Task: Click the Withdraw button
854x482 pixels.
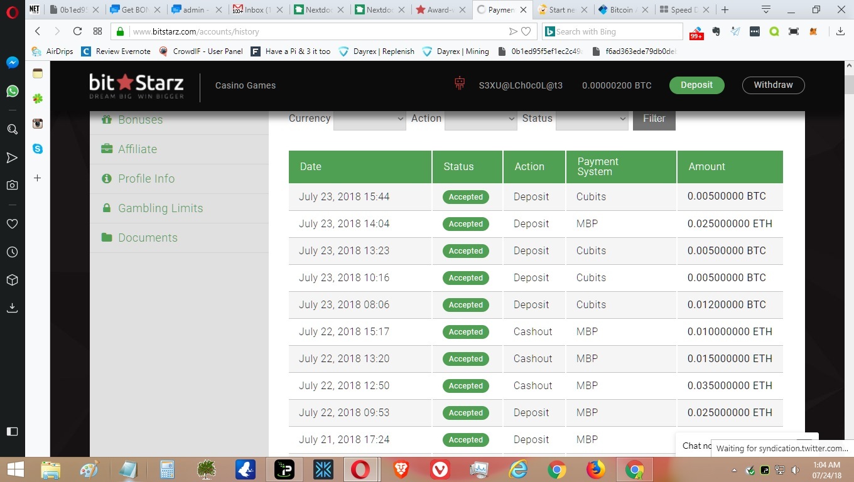Action: click(773, 85)
